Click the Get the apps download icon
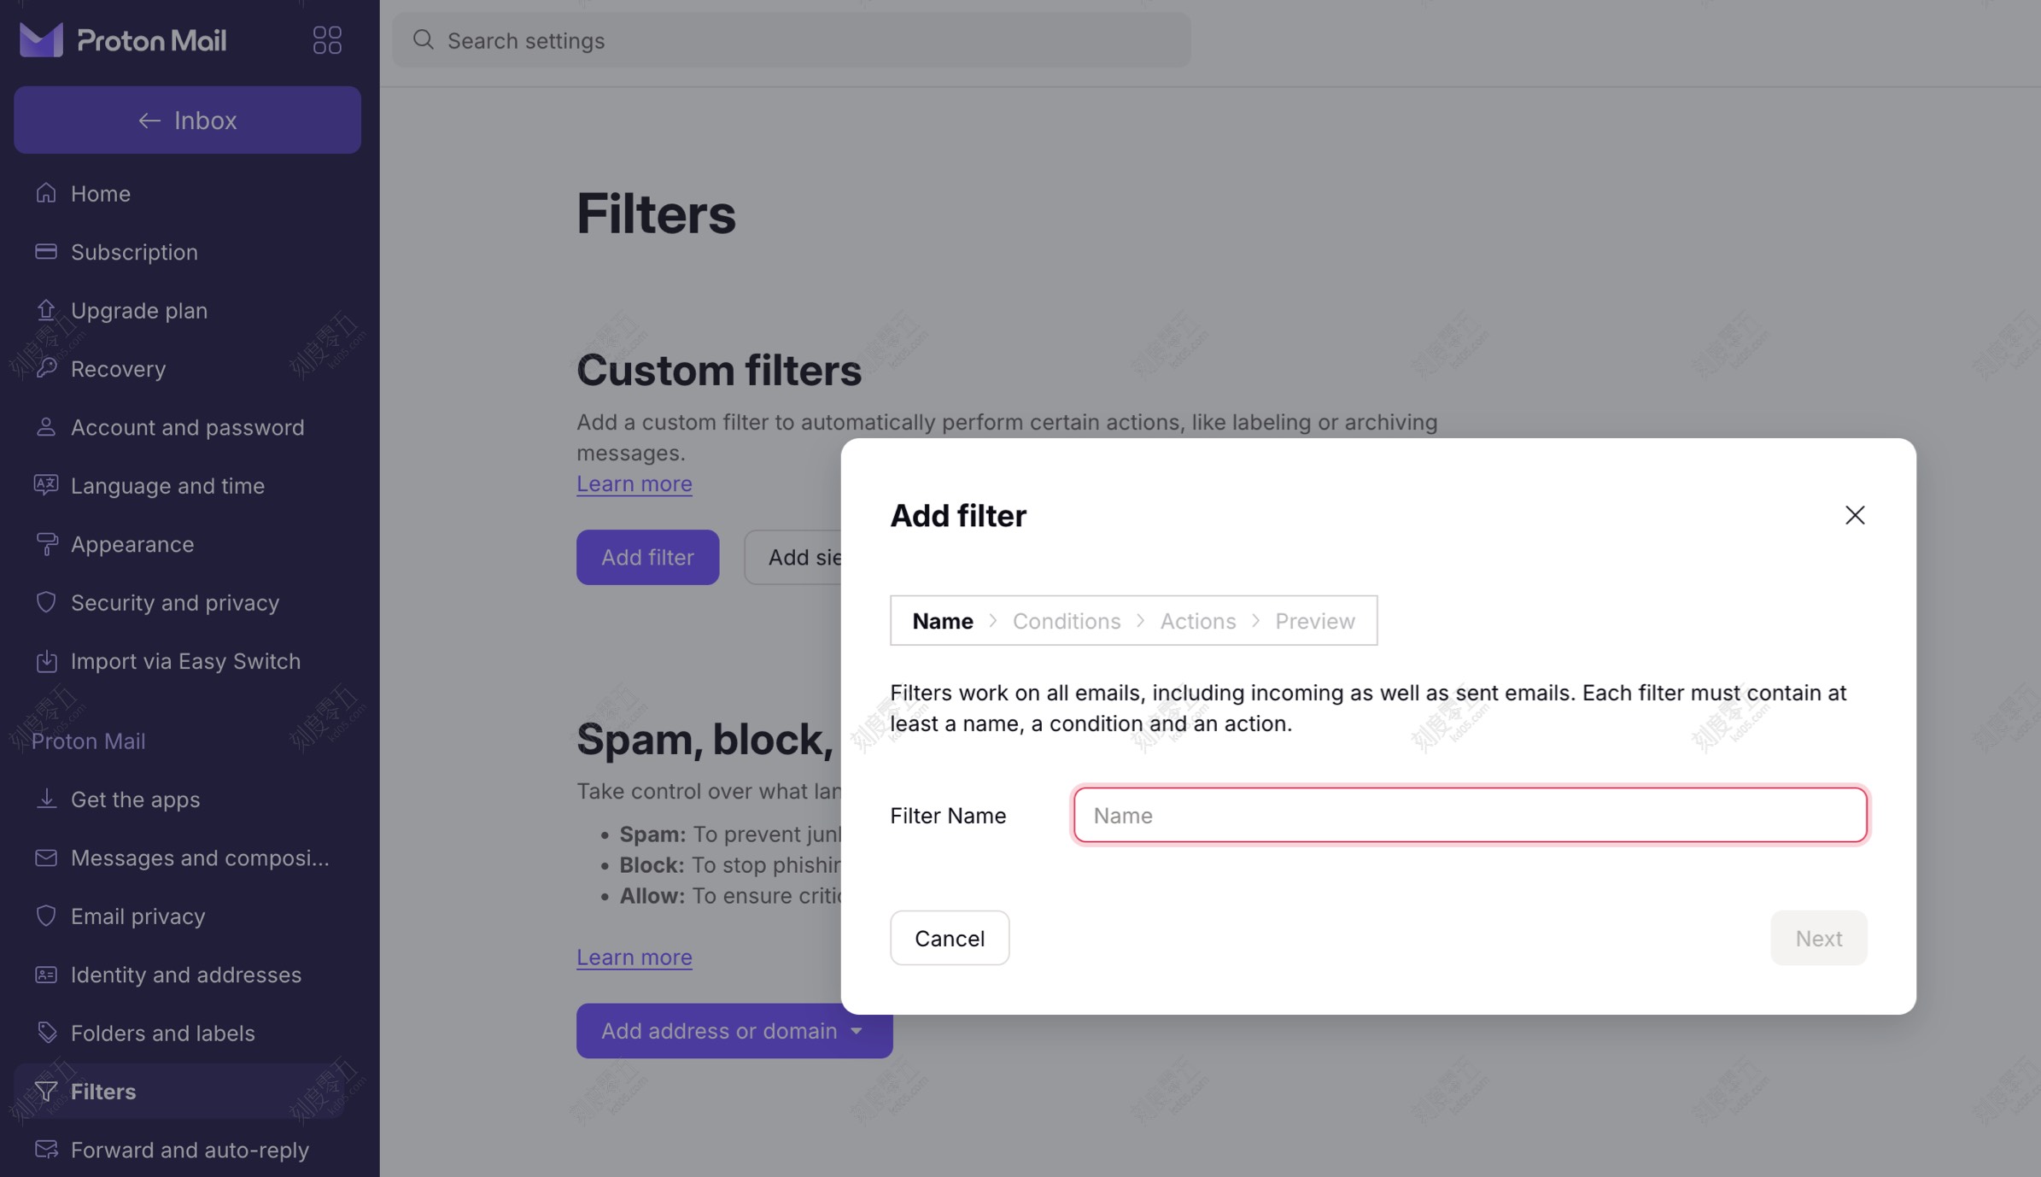The width and height of the screenshot is (2041, 1177). 47,799
